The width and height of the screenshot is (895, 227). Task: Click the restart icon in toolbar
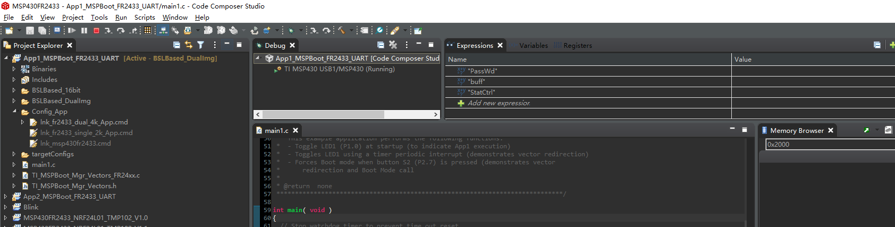254,30
